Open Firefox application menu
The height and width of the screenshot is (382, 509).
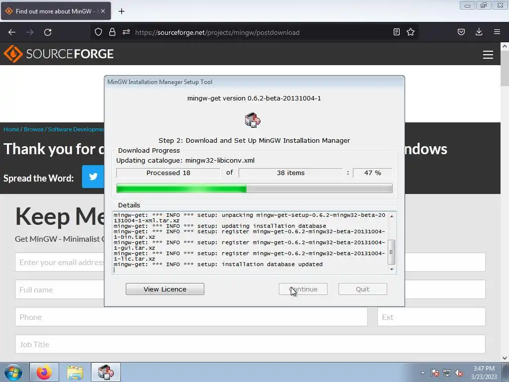coord(497,32)
